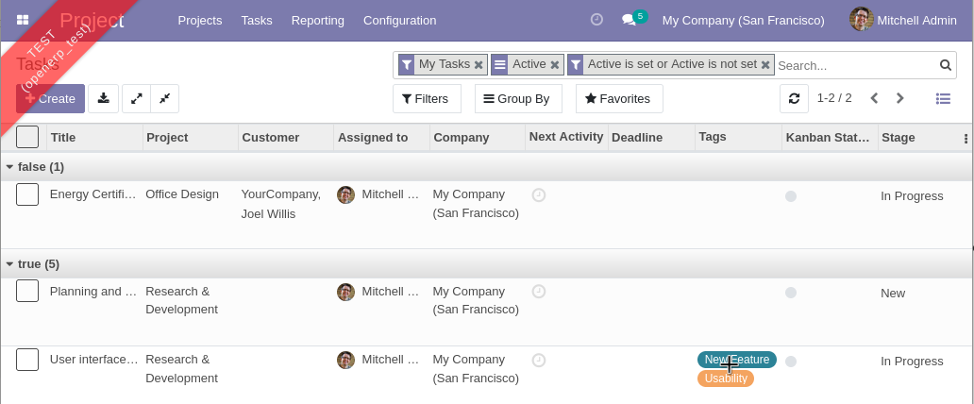Image resolution: width=974 pixels, height=404 pixels.
Task: Click the search magnifier icon
Action: [x=945, y=65]
